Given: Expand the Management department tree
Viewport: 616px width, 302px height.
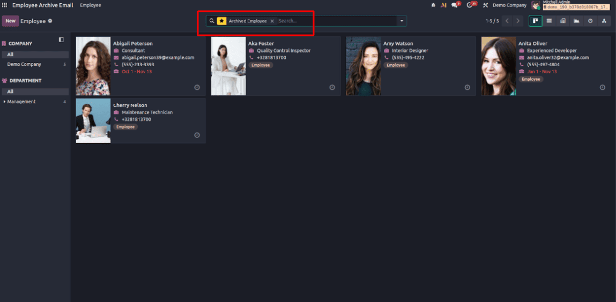Looking at the screenshot, I should pyautogui.click(x=4, y=102).
